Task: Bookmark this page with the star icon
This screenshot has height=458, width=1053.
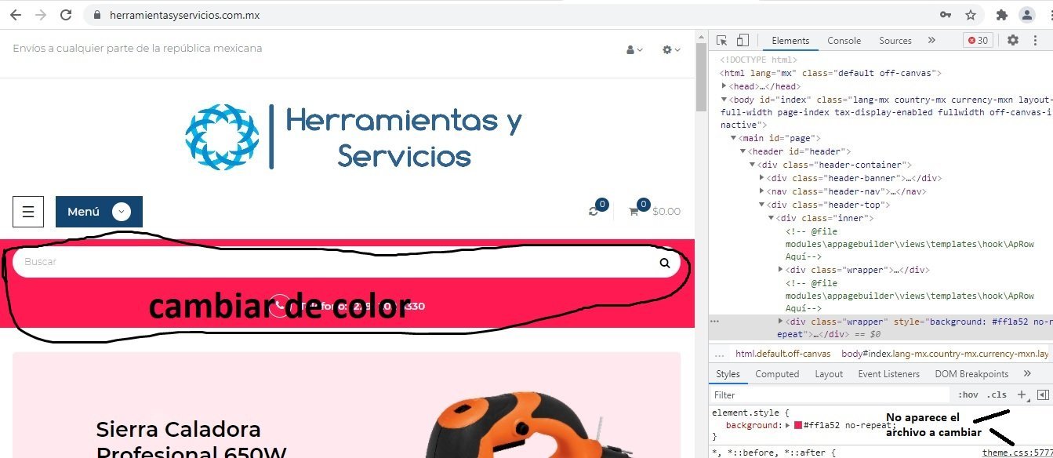Action: [971, 15]
